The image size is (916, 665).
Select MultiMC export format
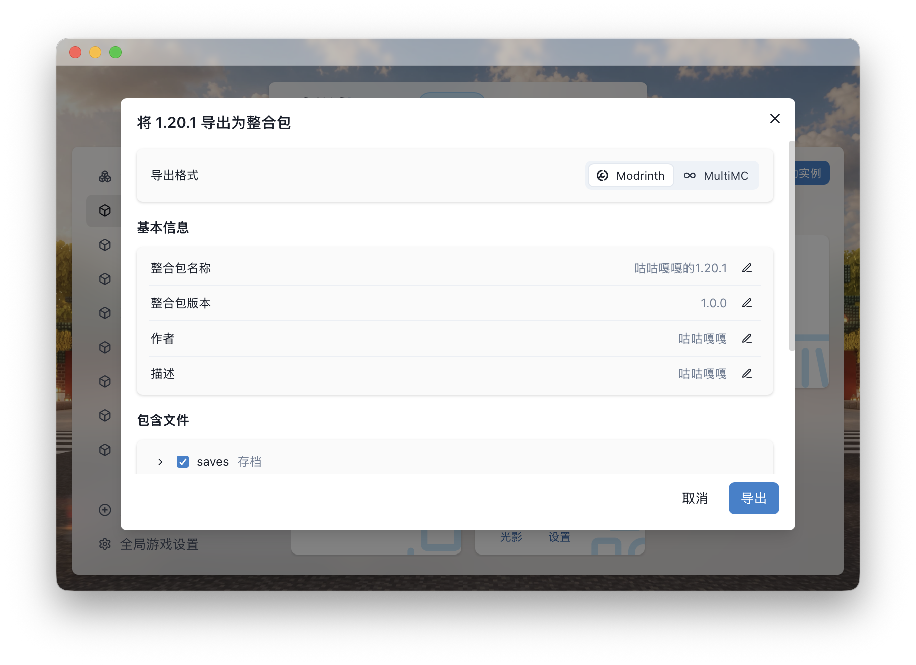click(716, 175)
